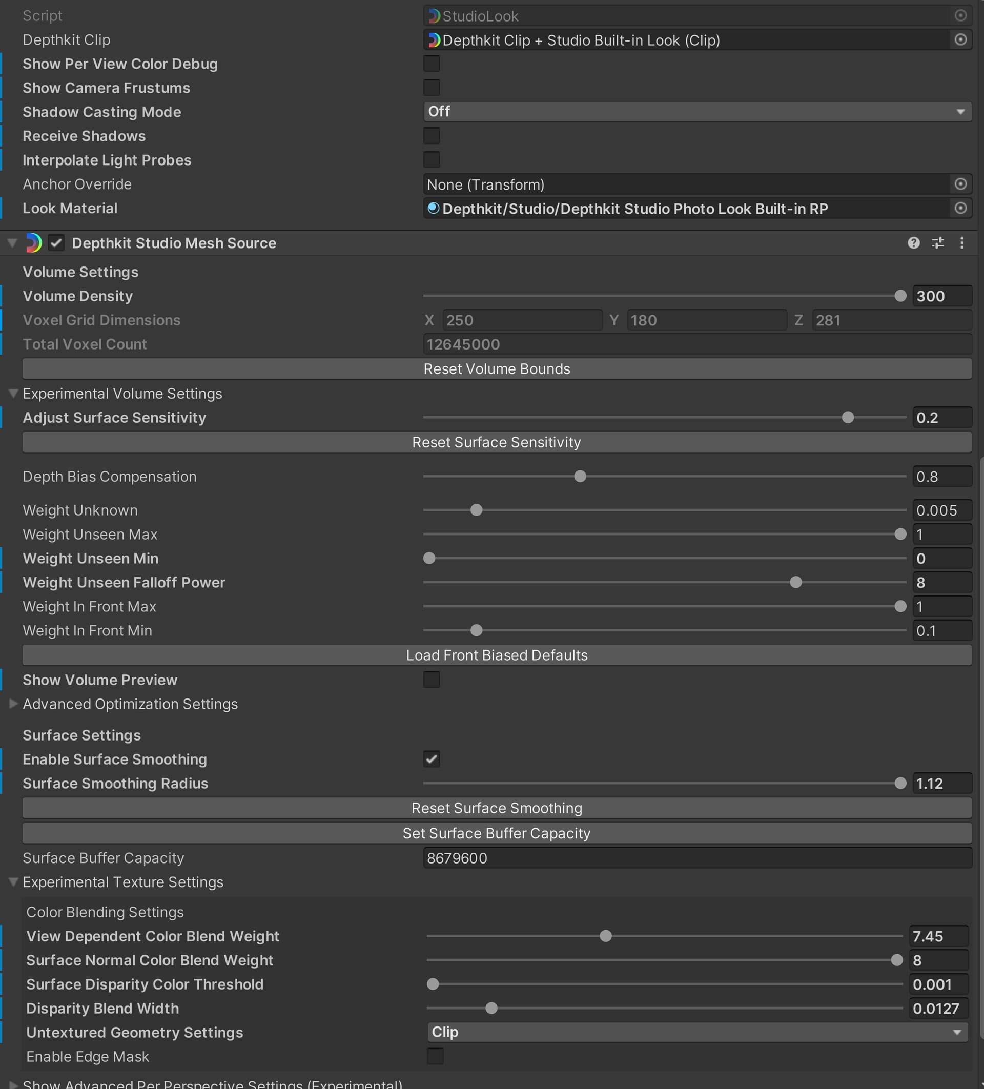The image size is (984, 1089).
Task: Open the three-dot component options menu
Action: (962, 243)
